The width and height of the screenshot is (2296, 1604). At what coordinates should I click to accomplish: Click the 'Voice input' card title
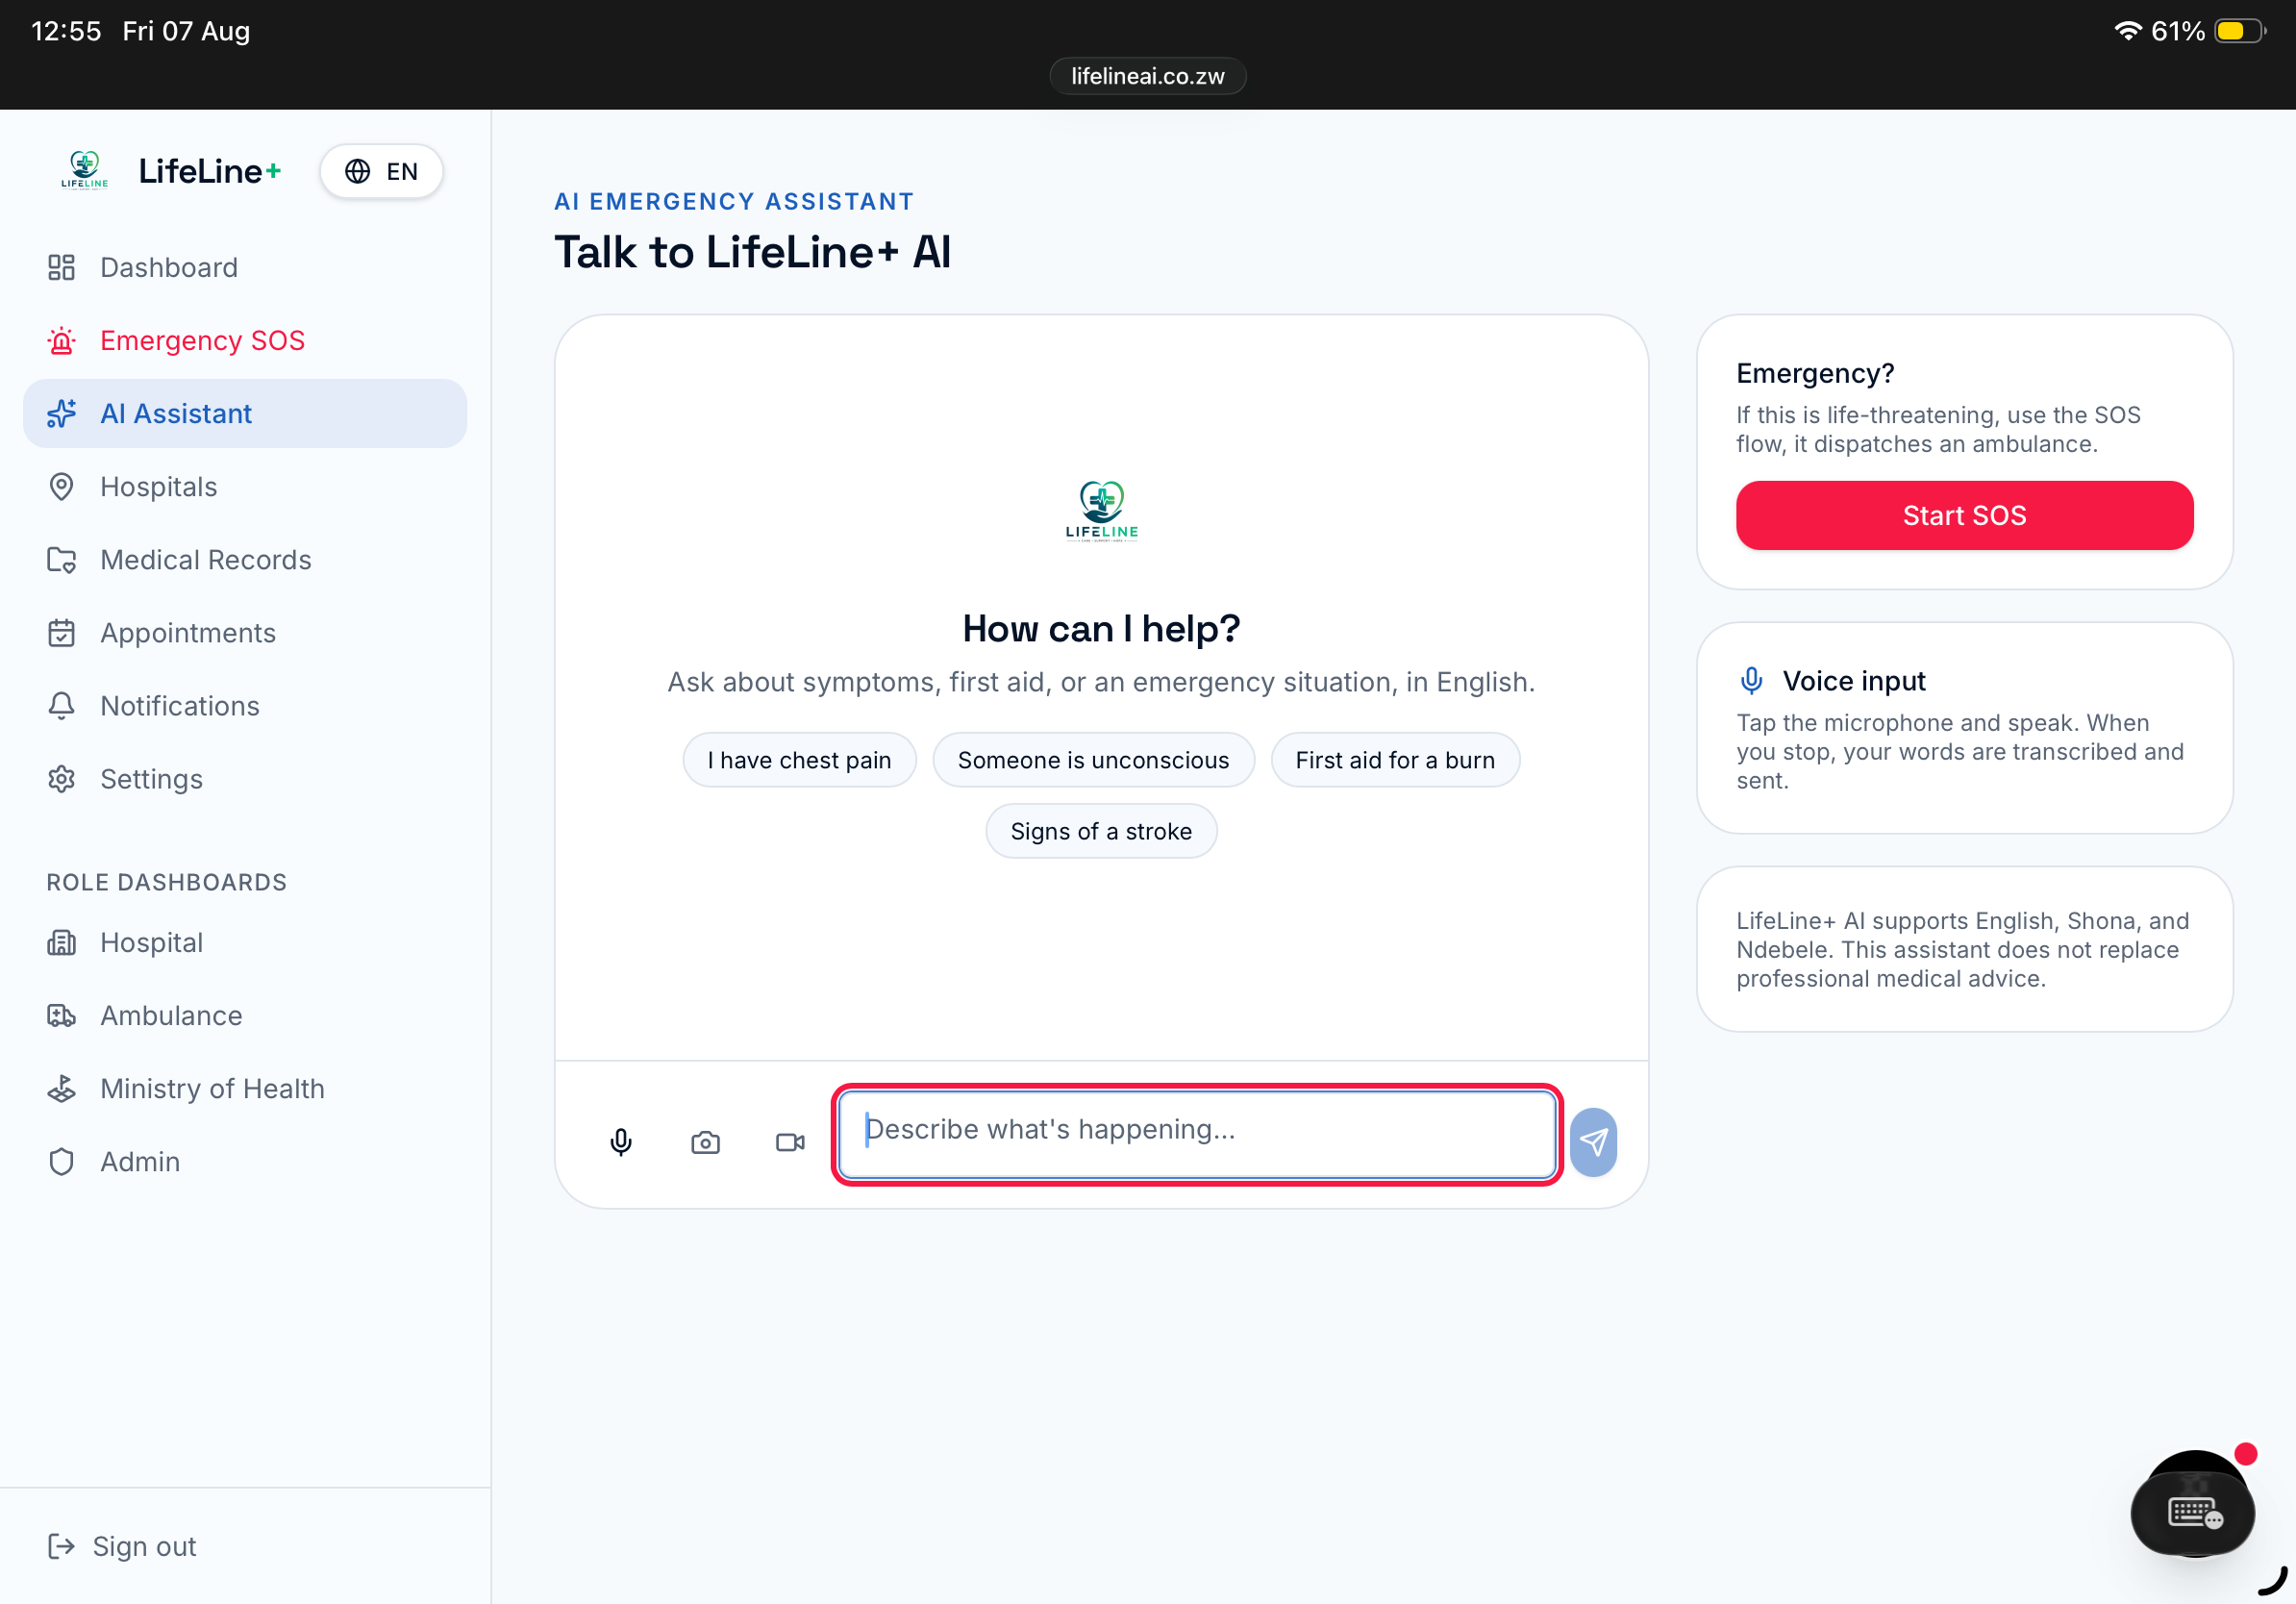(1853, 681)
